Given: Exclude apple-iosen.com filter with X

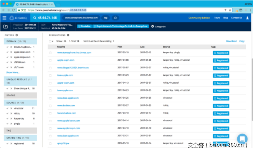Looking at the screenshot, I should [x=11, y=52].
